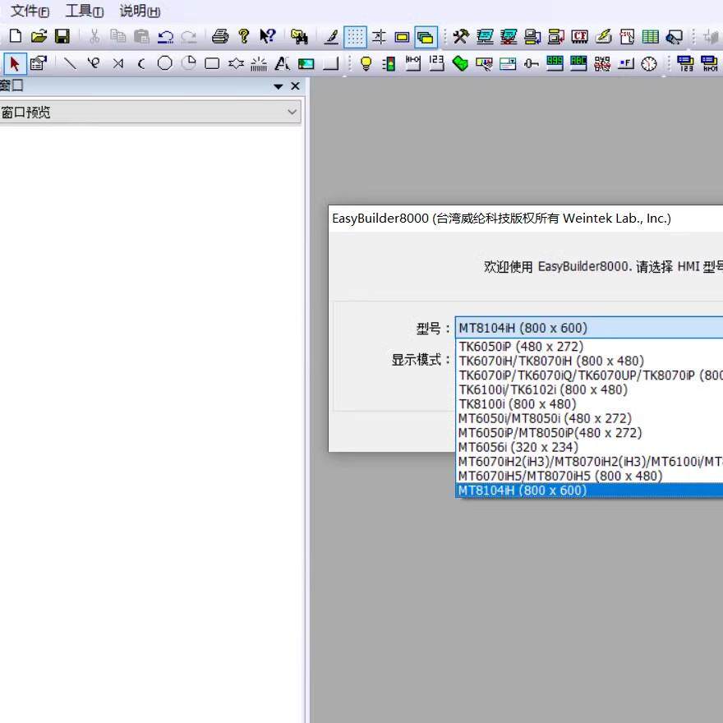Click the Print icon
The width and height of the screenshot is (723, 723).
pos(220,36)
